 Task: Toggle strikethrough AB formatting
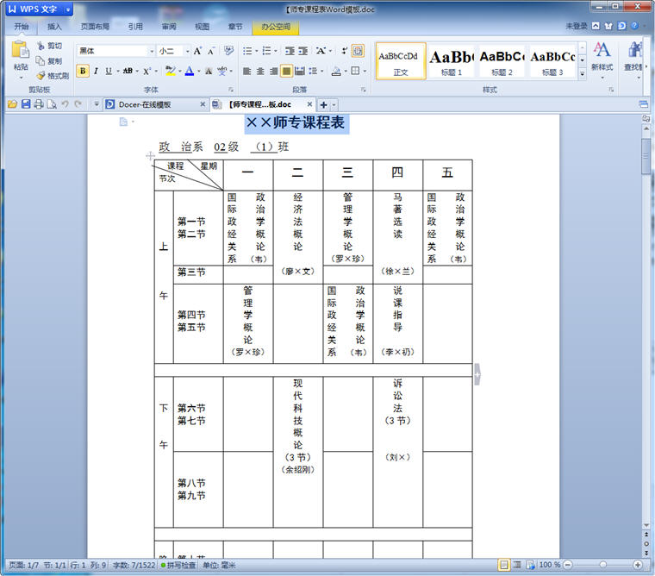(128, 71)
